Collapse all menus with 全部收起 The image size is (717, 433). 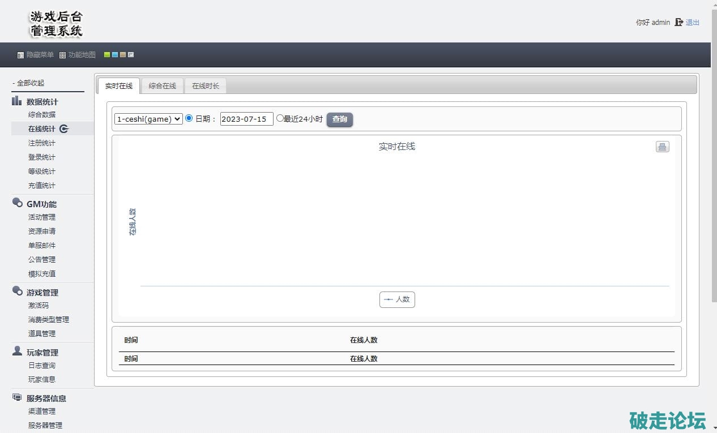click(29, 83)
